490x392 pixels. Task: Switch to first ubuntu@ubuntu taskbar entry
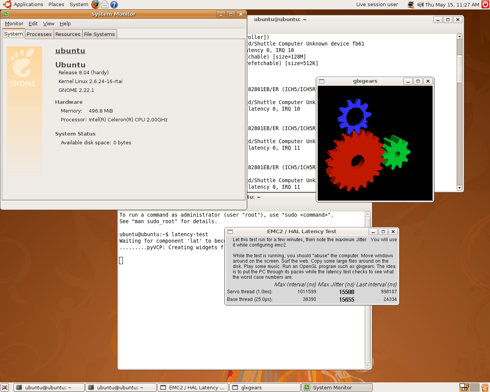tap(49, 387)
